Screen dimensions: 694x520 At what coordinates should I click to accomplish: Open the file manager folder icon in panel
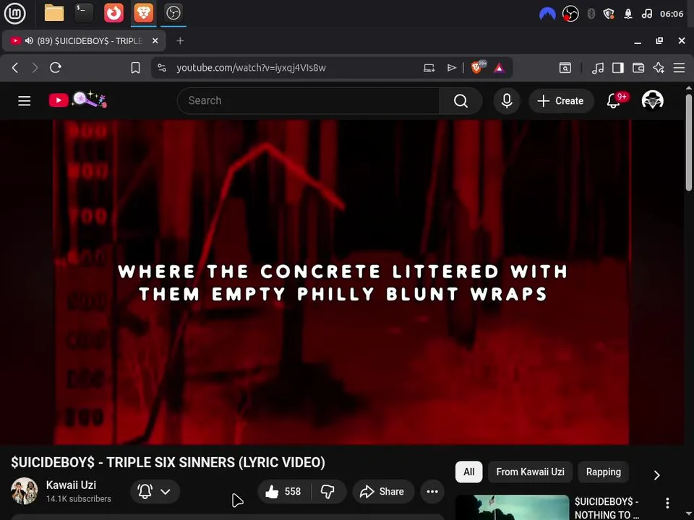coord(54,13)
